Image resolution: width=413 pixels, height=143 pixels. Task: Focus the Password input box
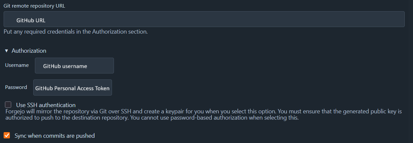click(72, 88)
